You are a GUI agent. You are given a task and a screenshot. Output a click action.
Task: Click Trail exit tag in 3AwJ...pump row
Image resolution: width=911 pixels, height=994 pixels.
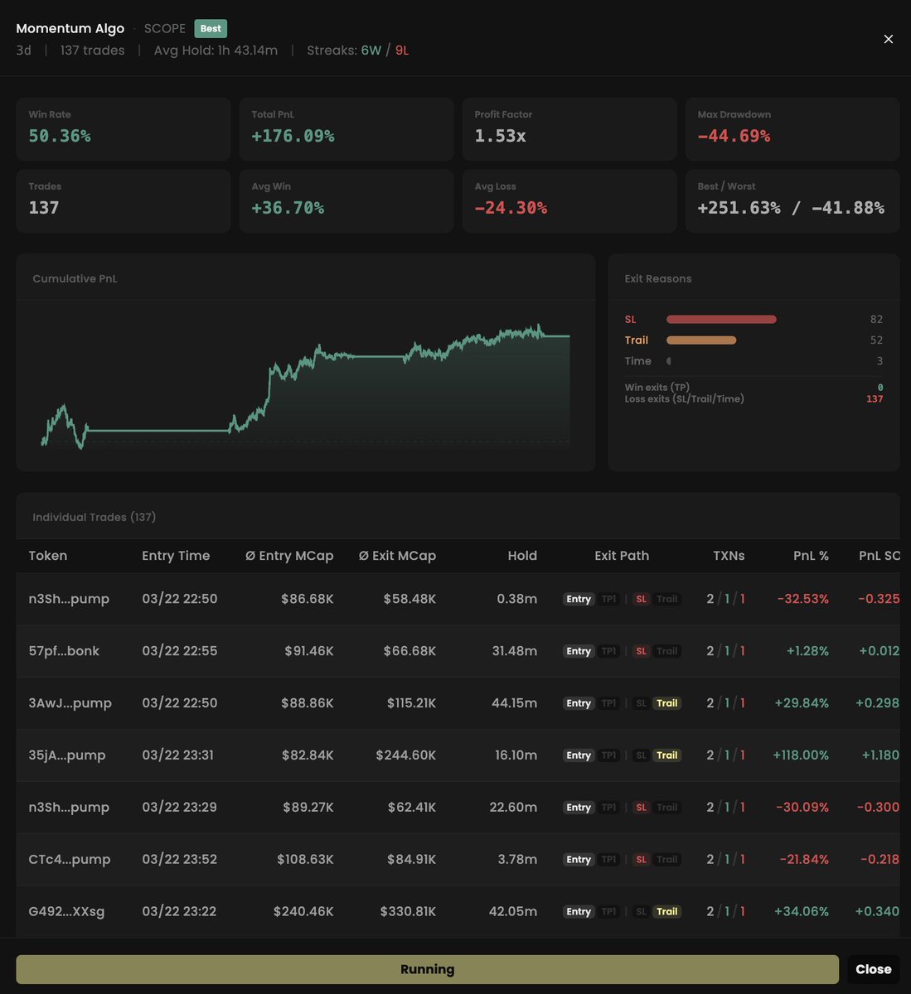(x=666, y=703)
